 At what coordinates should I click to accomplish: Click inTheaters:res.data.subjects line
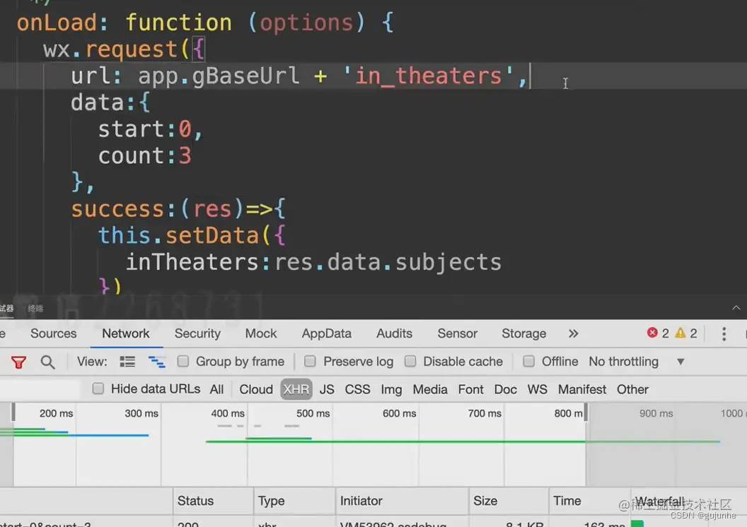(313, 263)
